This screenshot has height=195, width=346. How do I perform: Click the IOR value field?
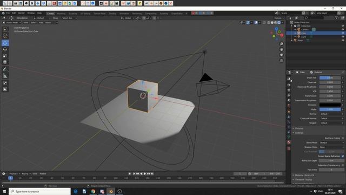point(330,92)
